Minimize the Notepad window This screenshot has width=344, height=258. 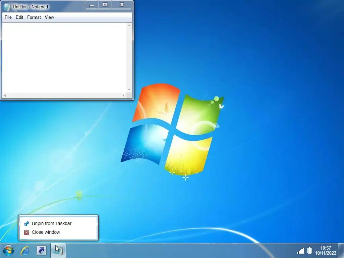92,5
